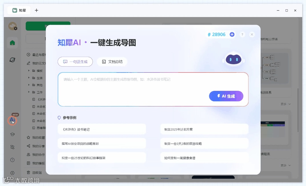Click the AI 生成 button
The image size is (306, 186).
click(226, 96)
